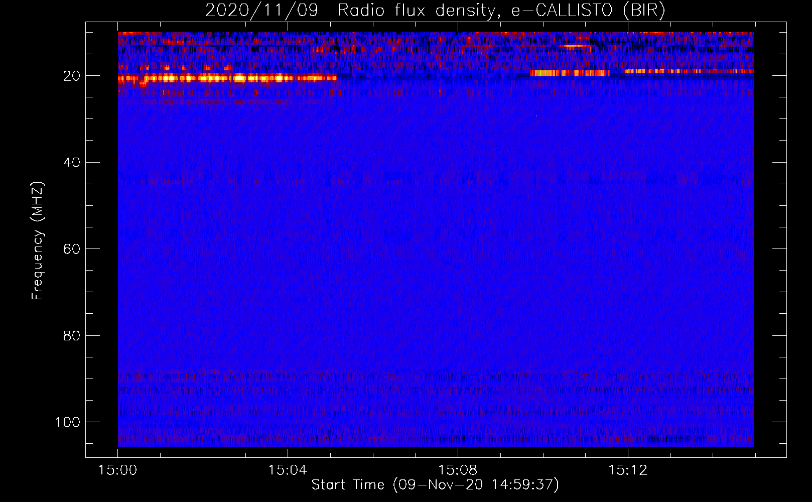Click the 'Frequency (MHZ)' axis label

pyautogui.click(x=38, y=241)
